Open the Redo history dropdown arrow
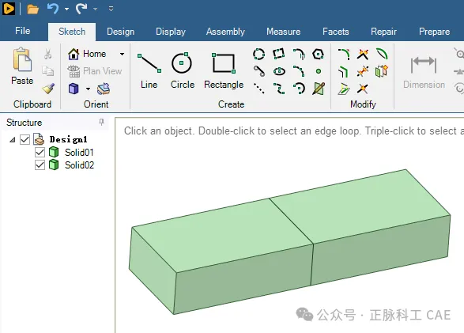The height and width of the screenshot is (333, 464). tap(96, 9)
